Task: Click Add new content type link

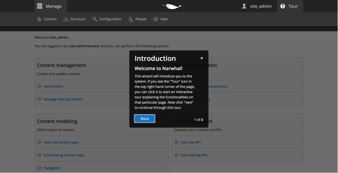Action: 61,142
